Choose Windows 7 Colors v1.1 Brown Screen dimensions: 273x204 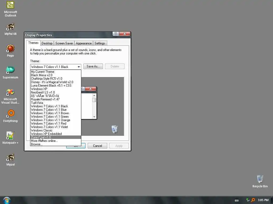[55, 113]
